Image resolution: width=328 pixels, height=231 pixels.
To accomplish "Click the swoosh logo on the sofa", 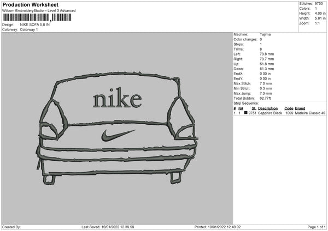I will pos(118,135).
